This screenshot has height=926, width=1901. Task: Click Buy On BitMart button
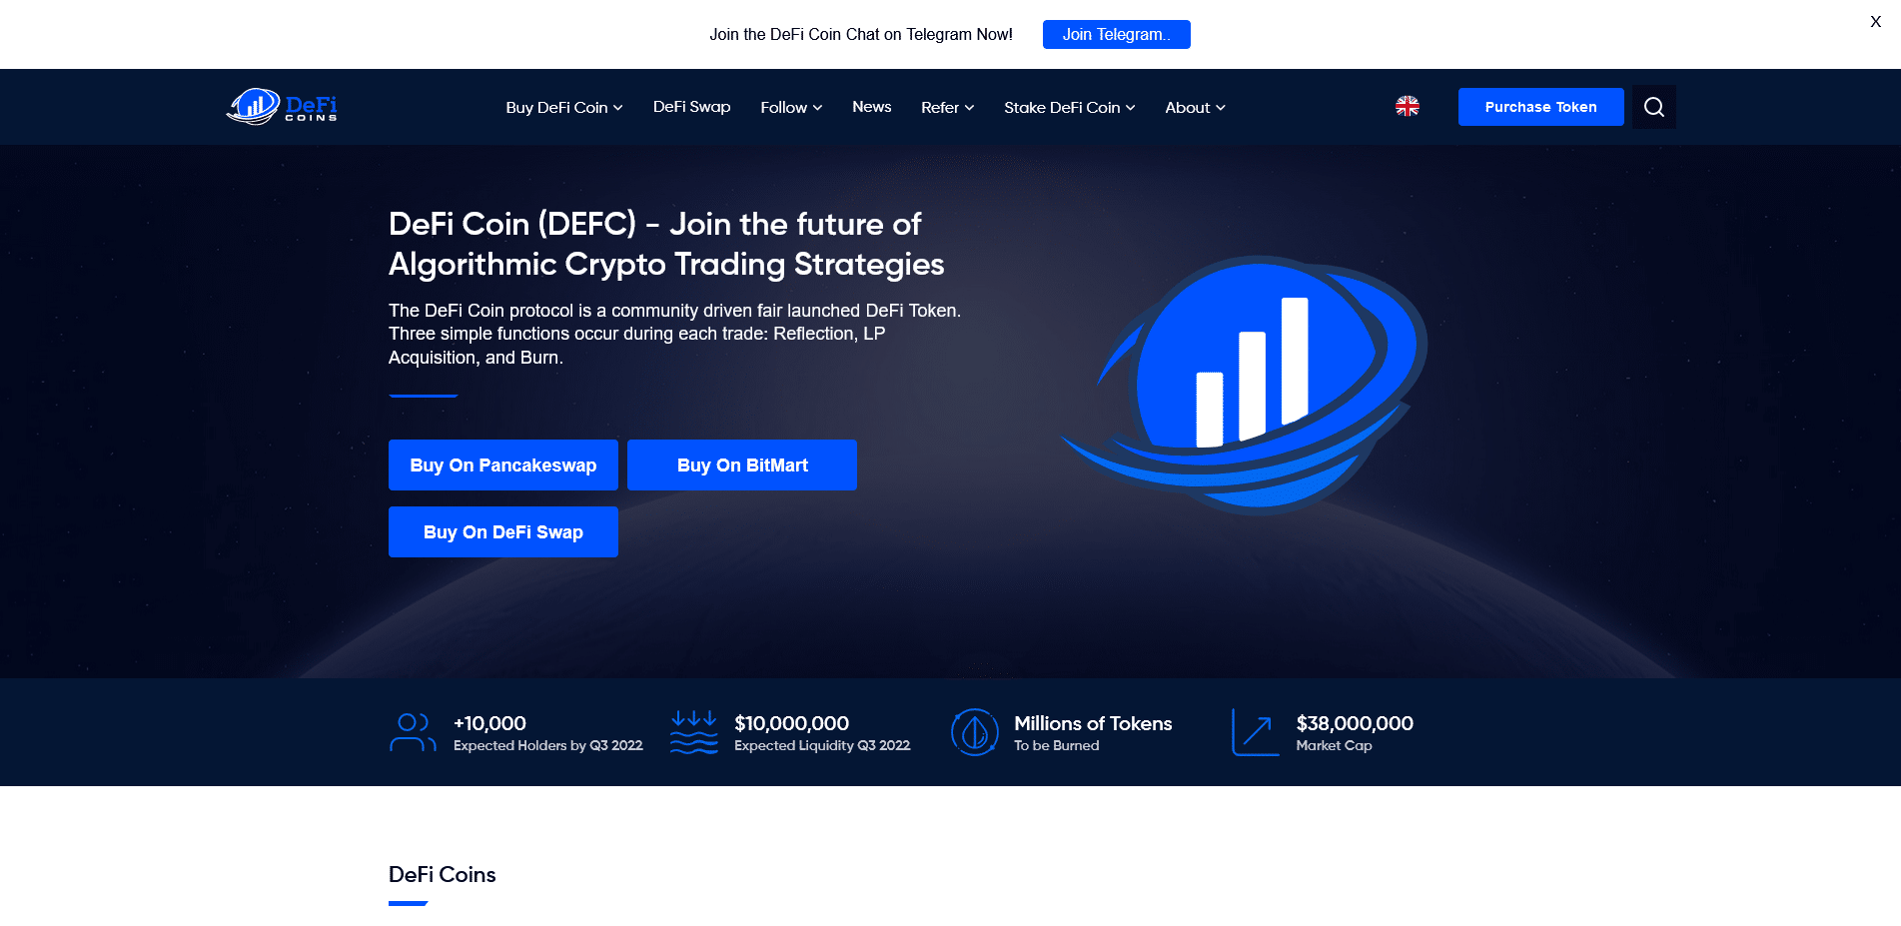click(742, 465)
